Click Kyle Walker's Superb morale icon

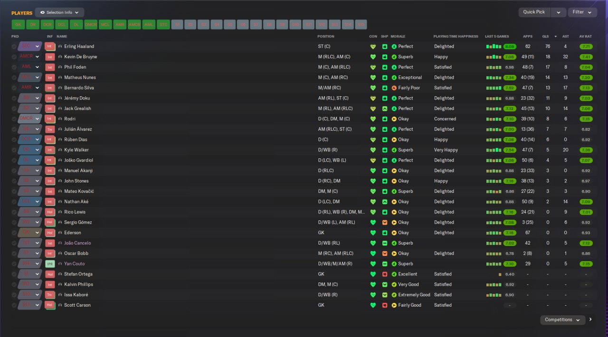(394, 150)
